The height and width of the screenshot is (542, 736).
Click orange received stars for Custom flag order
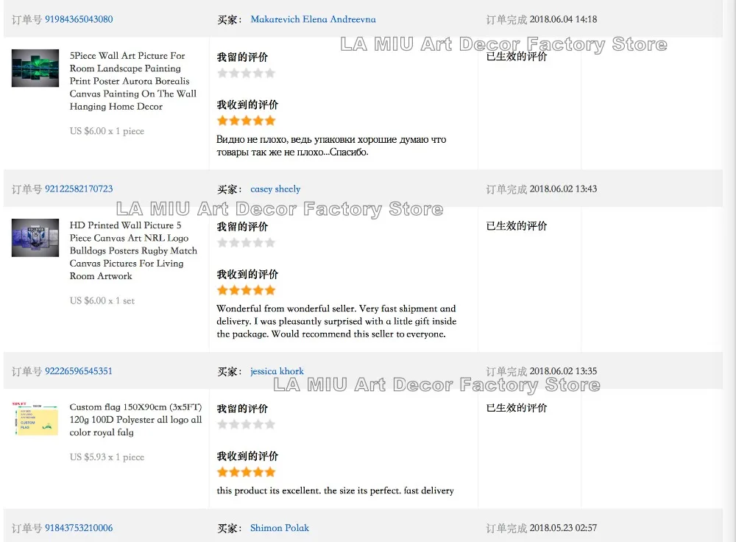click(x=246, y=471)
